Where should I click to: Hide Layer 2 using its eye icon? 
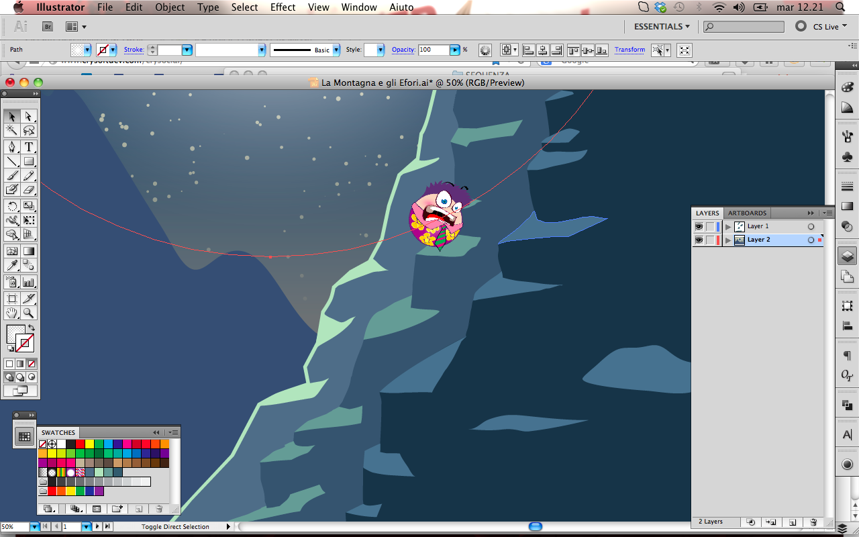(699, 240)
